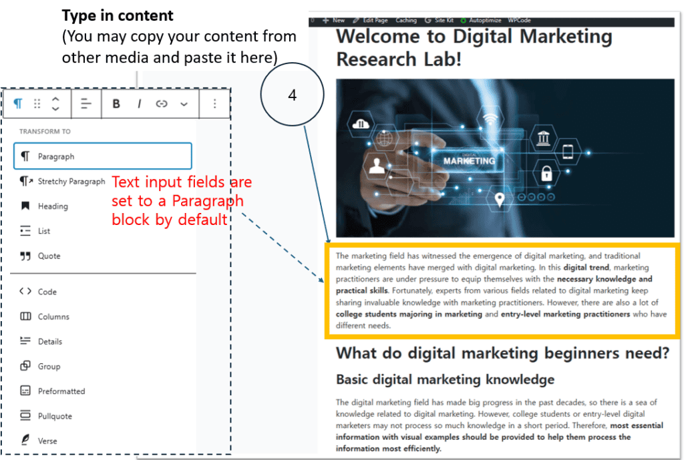Transform block to Heading
The image size is (684, 460).
click(53, 206)
